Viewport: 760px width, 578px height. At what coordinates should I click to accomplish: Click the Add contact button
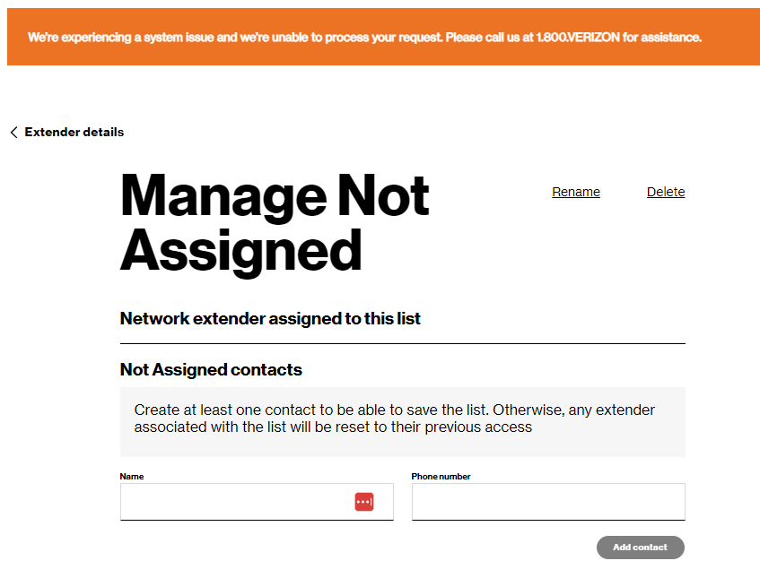tap(641, 548)
